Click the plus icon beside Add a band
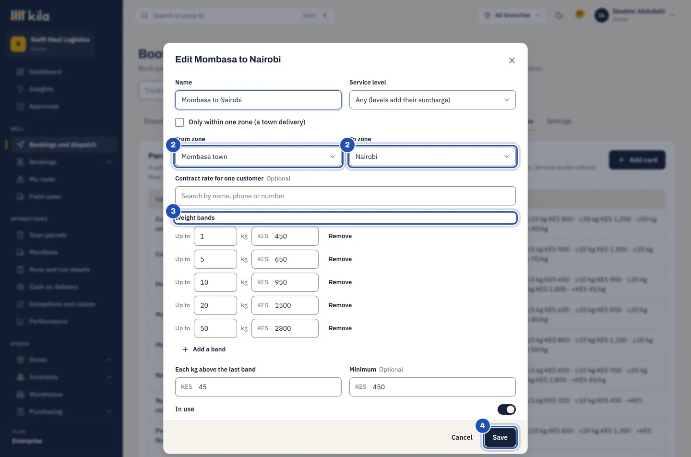The image size is (691, 457). coord(185,349)
